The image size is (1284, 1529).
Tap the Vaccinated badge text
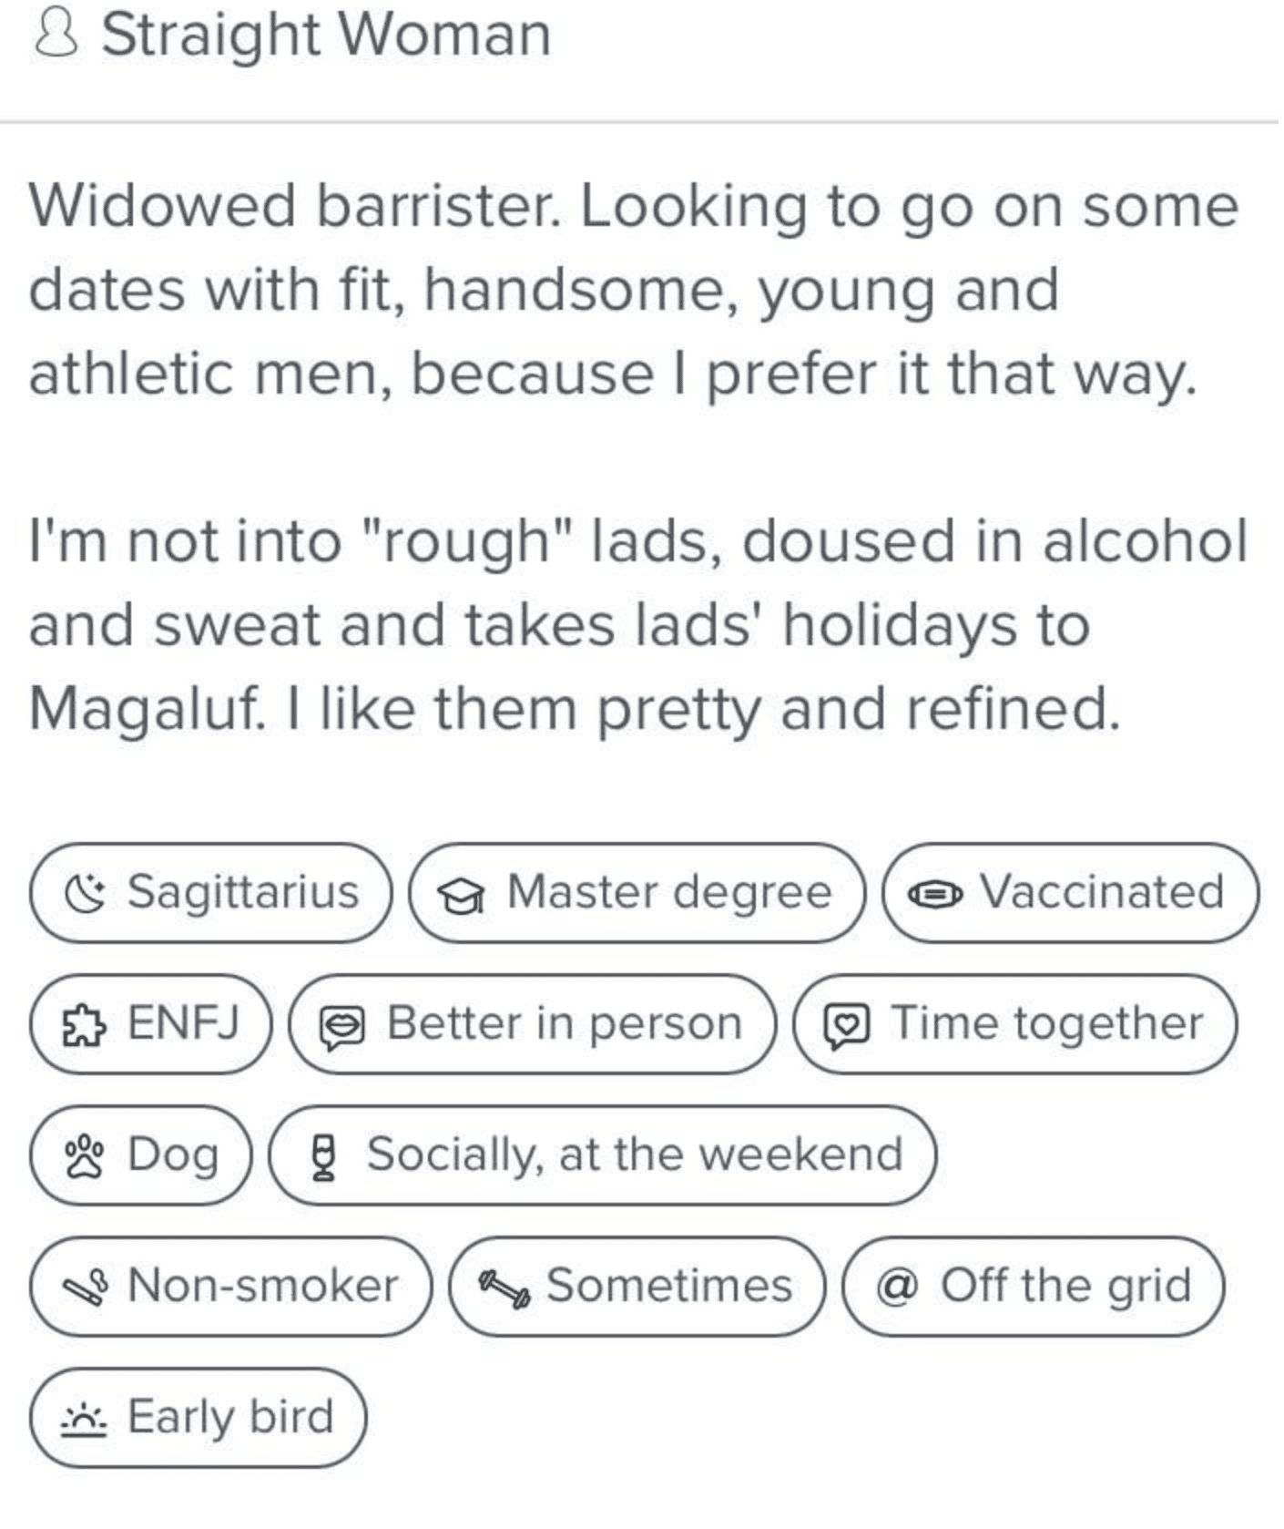coord(1101,892)
